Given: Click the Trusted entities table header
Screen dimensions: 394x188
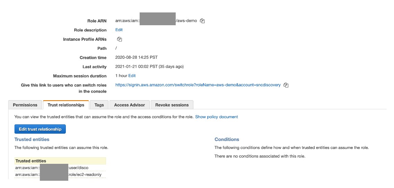Looking at the screenshot, I should click(60, 161).
